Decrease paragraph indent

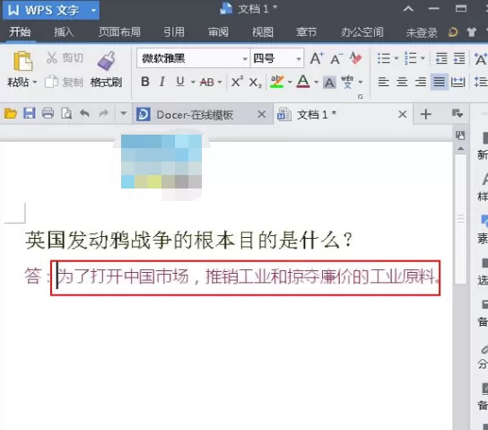(441, 58)
